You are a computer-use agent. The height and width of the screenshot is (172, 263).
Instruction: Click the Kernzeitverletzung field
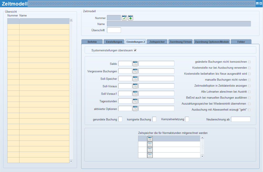coord(187,119)
